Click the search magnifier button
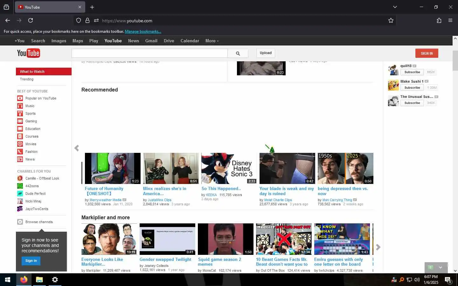Image resolution: width=458 pixels, height=286 pixels. [238, 53]
